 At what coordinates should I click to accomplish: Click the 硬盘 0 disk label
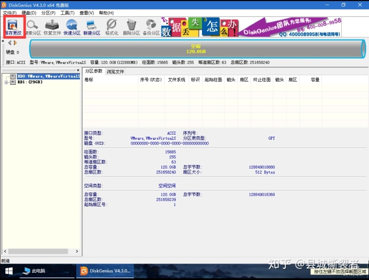[x=12, y=52]
